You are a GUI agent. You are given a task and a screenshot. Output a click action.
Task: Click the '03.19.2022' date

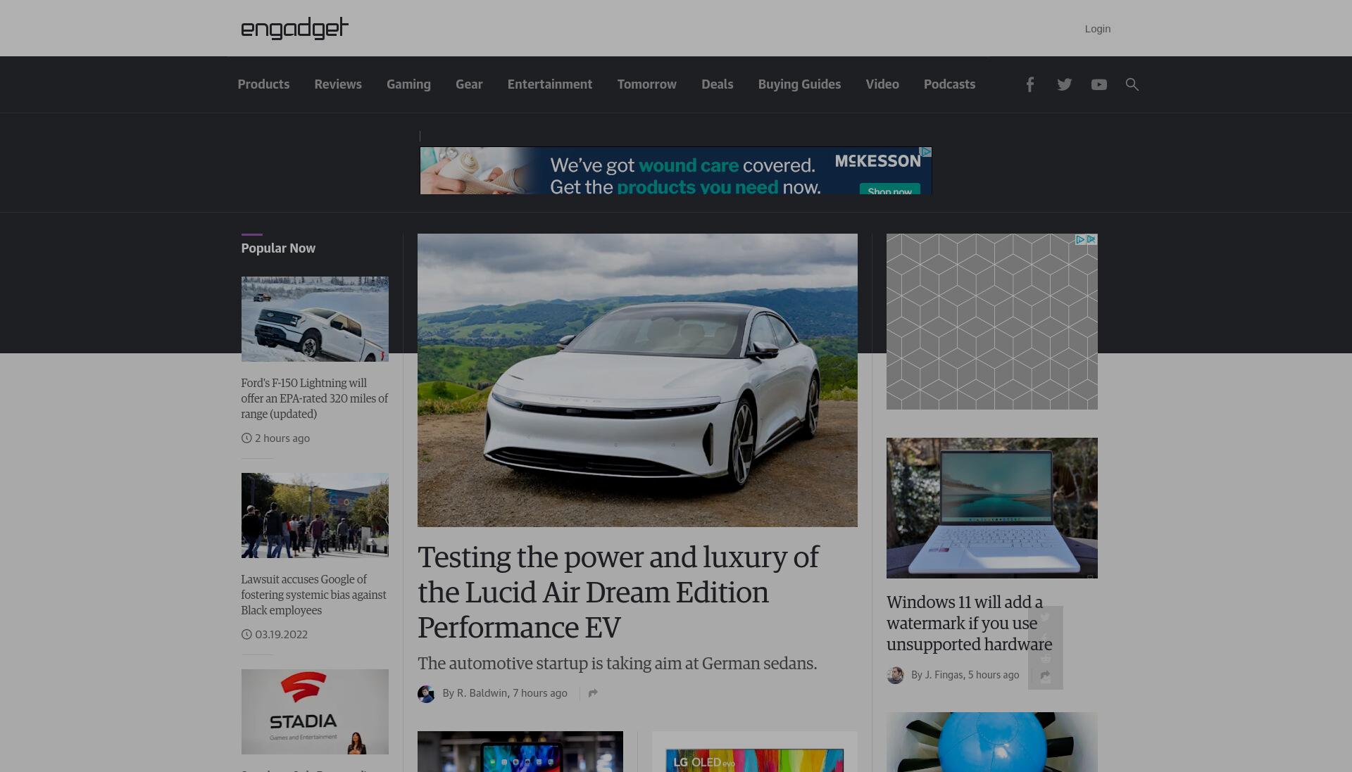[281, 635]
